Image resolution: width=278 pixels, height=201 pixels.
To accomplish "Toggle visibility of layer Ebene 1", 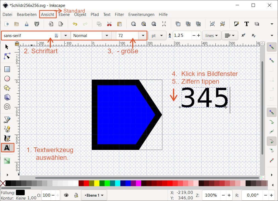I will click(x=66, y=195).
